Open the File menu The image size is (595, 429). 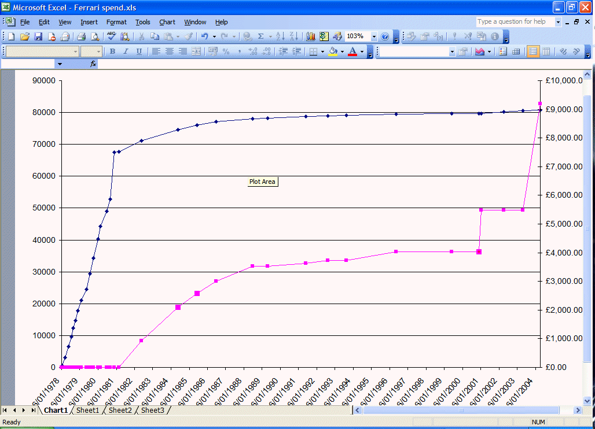pyautogui.click(x=25, y=22)
